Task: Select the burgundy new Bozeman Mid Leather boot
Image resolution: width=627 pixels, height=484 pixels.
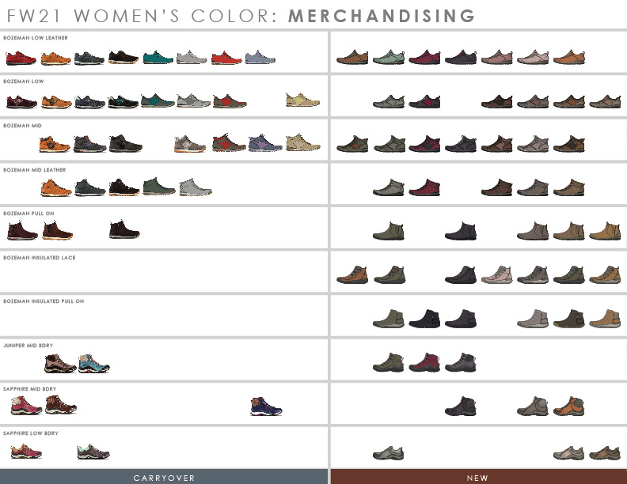Action: [424, 187]
